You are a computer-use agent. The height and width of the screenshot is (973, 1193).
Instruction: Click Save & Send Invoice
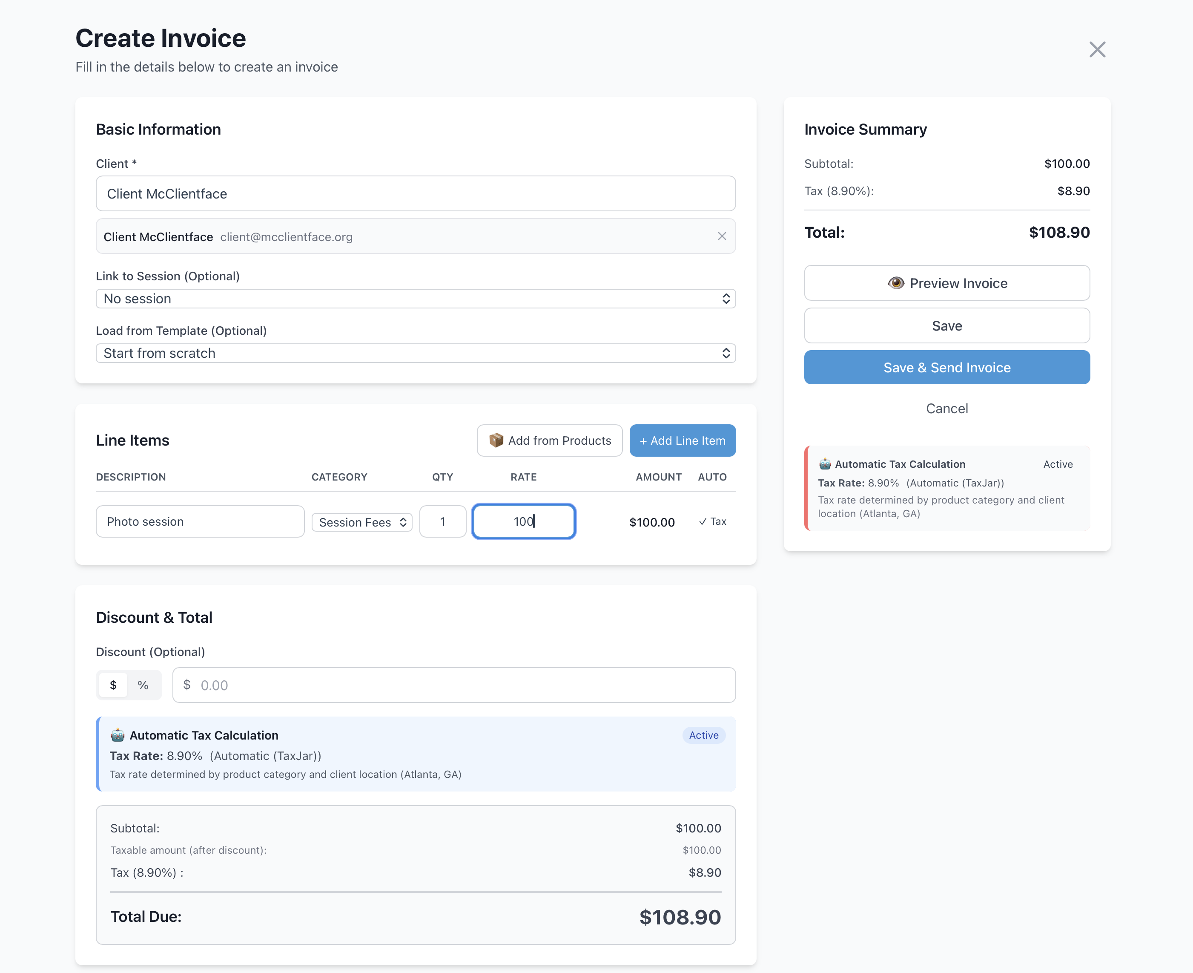click(946, 368)
